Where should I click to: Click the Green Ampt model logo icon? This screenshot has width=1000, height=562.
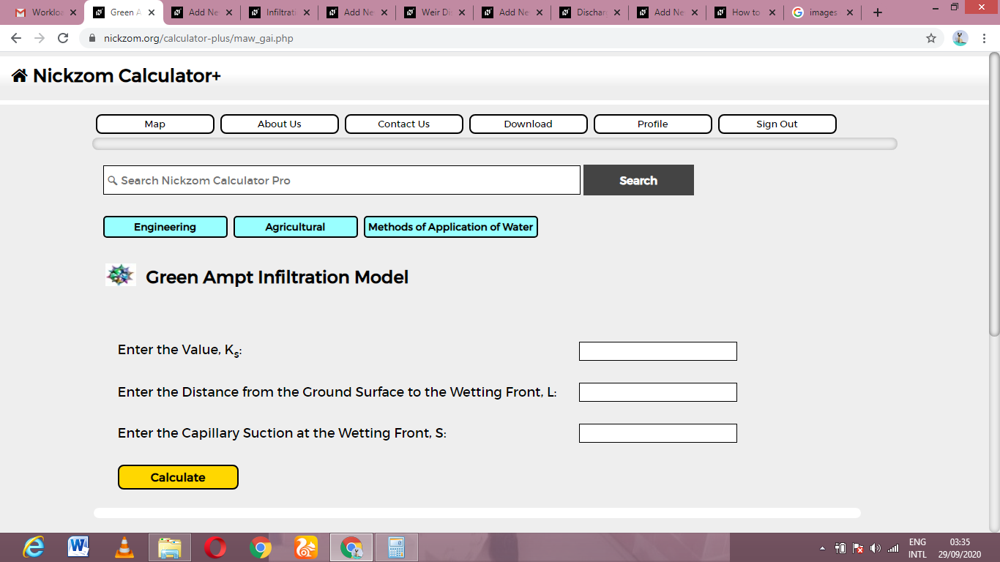[x=121, y=275]
